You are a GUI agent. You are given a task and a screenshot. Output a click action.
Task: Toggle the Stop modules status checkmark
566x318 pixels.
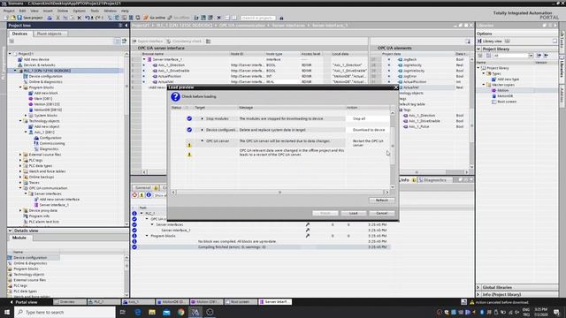click(x=189, y=118)
